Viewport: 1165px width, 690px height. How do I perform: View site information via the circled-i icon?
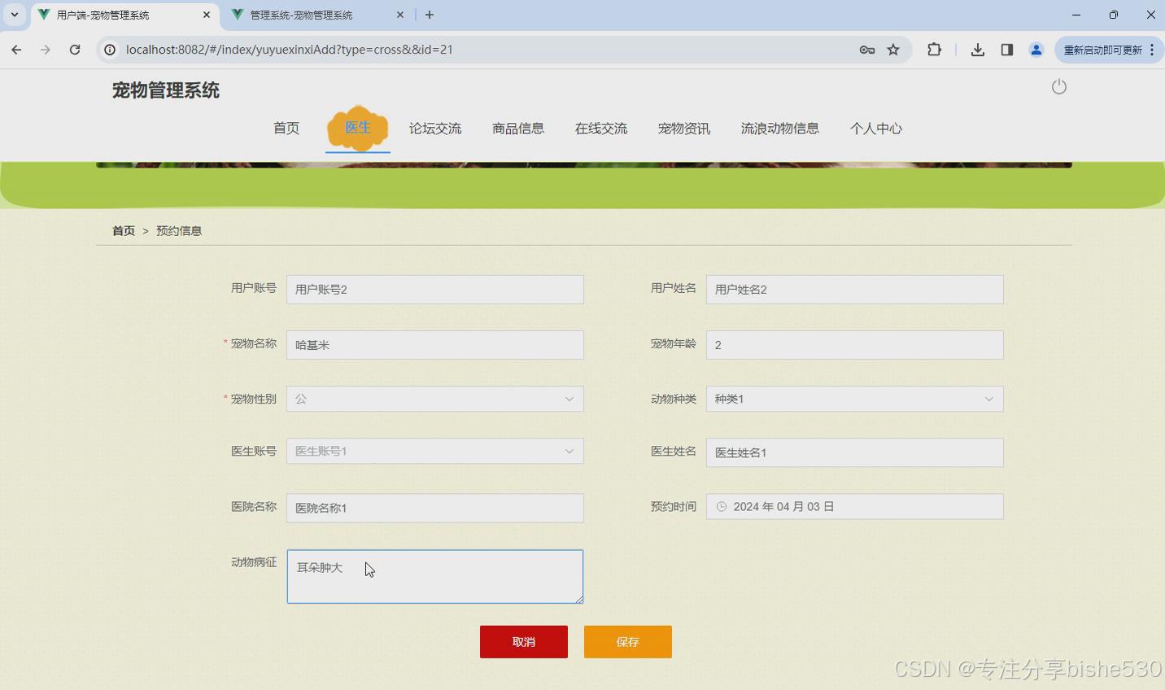(110, 50)
